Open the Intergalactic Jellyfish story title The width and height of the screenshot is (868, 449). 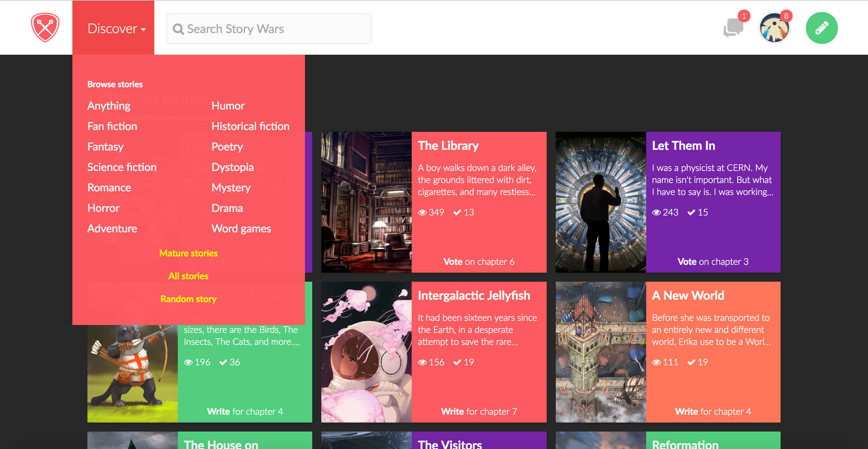(474, 296)
